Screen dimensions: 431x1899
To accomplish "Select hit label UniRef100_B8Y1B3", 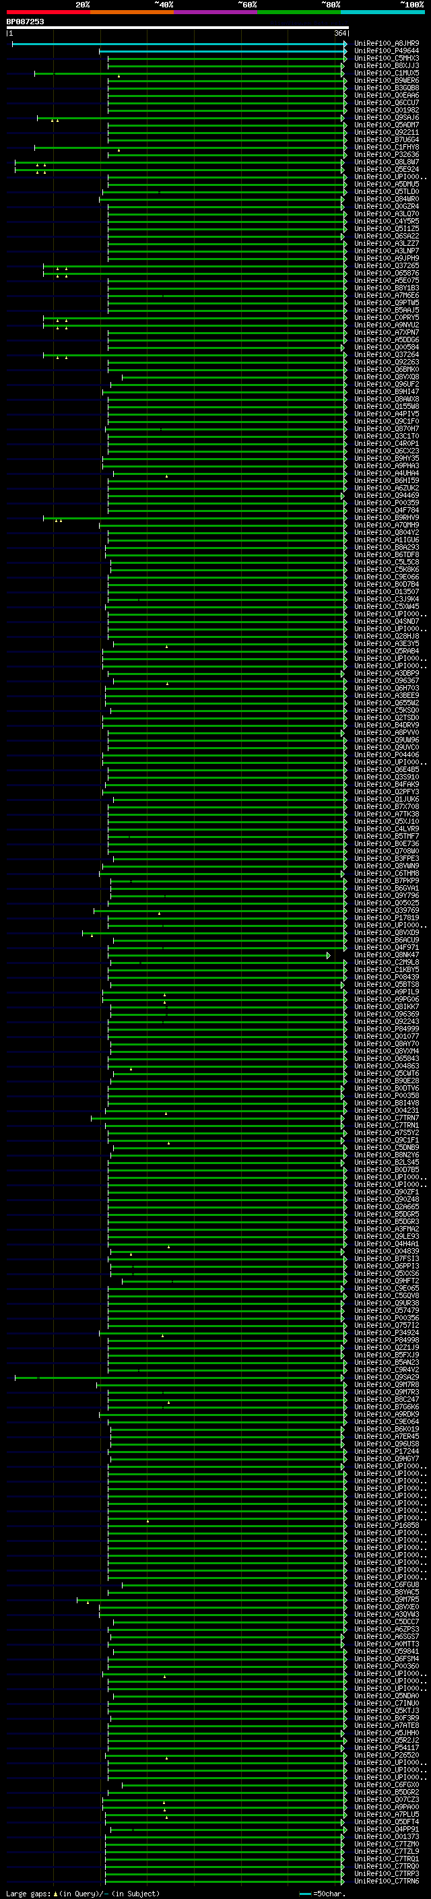I will 387,288.
